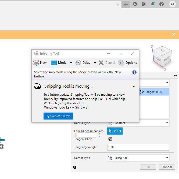Start a new snip with New button
This screenshot has width=179, height=179.
coord(40,63)
